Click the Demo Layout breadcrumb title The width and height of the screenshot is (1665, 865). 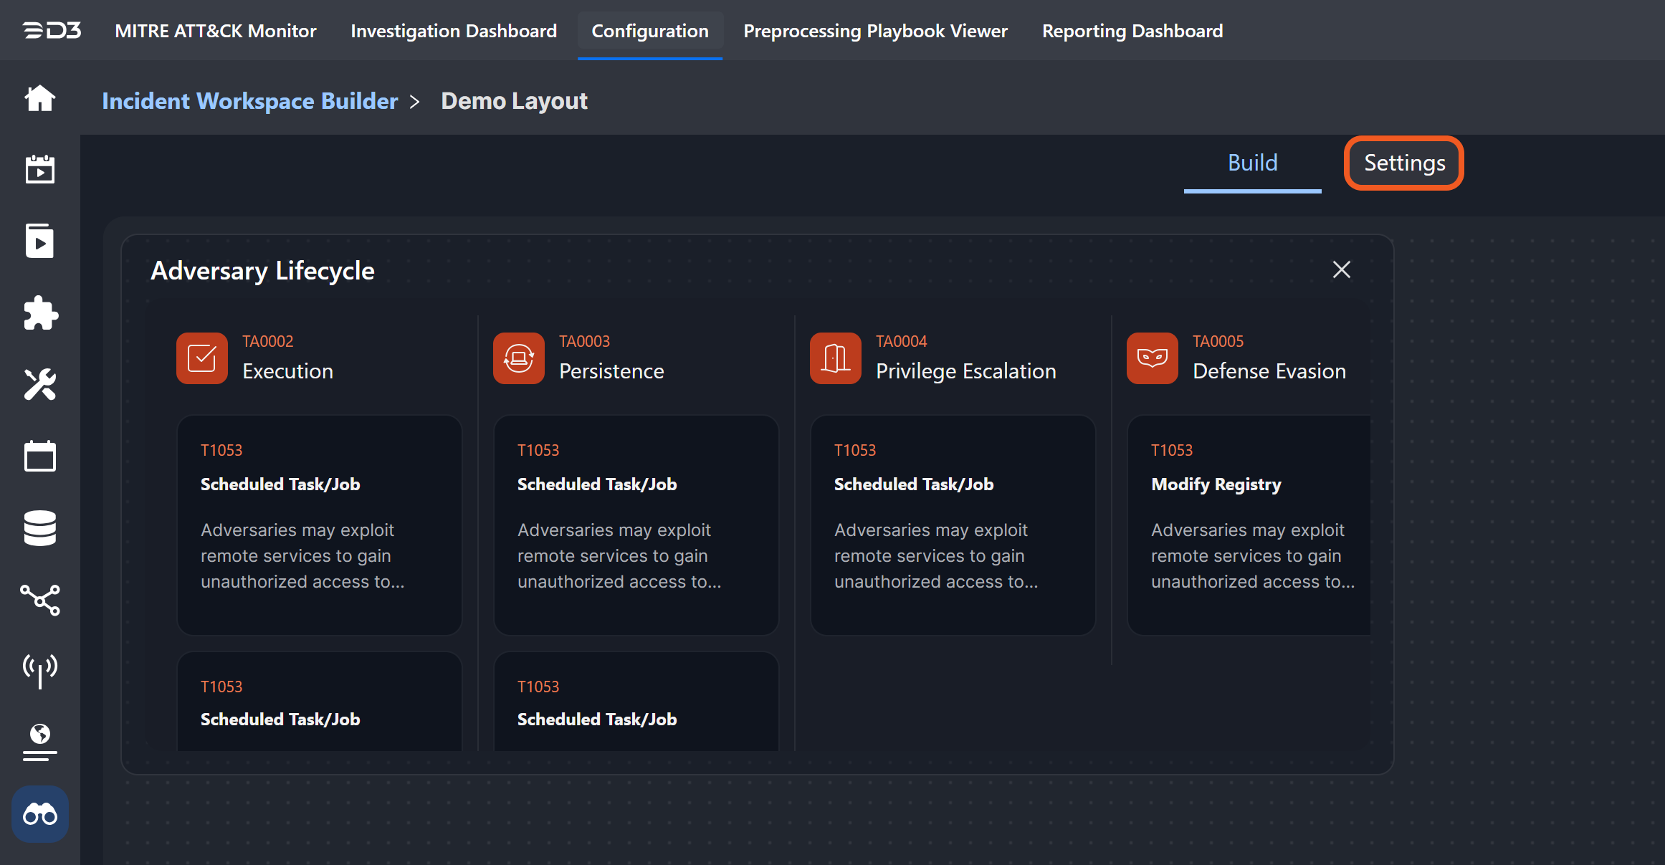coord(514,101)
